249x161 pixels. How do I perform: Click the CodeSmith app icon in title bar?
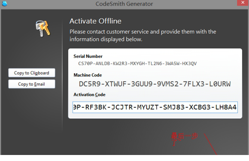click(x=4, y=3)
